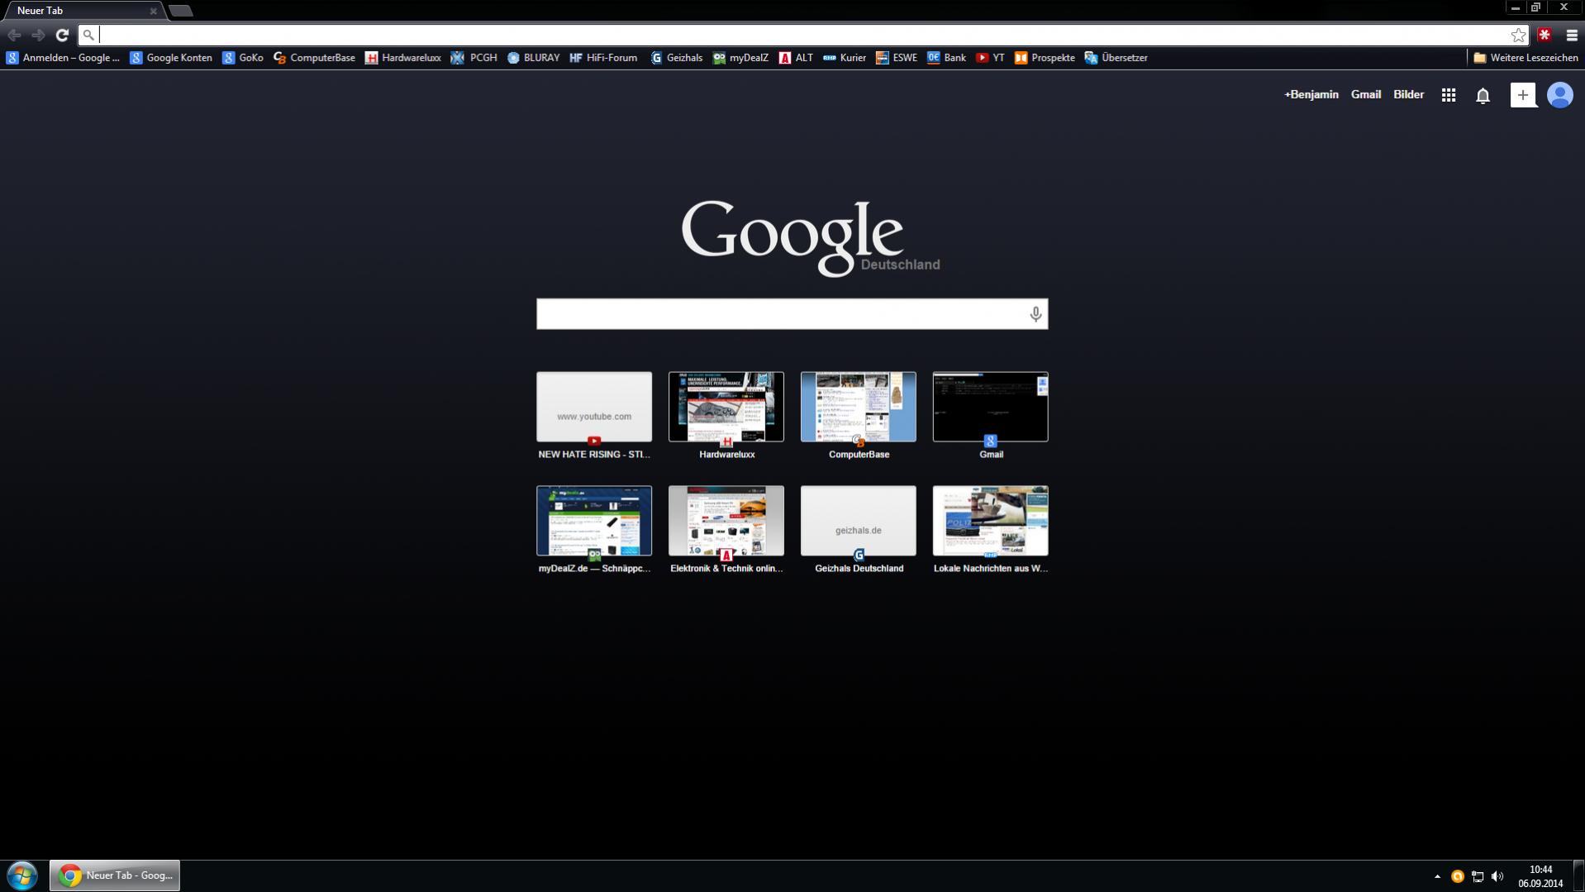1585x892 pixels.
Task: Open the YT bookmark
Action: click(990, 58)
